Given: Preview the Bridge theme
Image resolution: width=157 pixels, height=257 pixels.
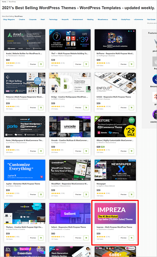Looking at the screenshot, I should click(78, 108).
